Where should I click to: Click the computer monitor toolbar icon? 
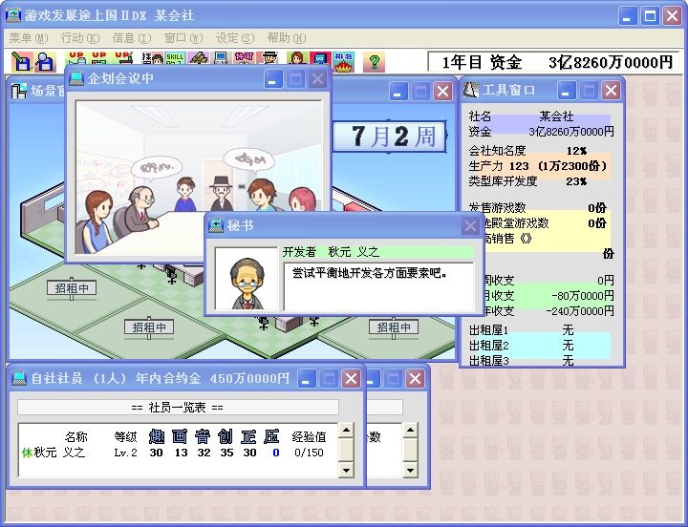tap(221, 59)
